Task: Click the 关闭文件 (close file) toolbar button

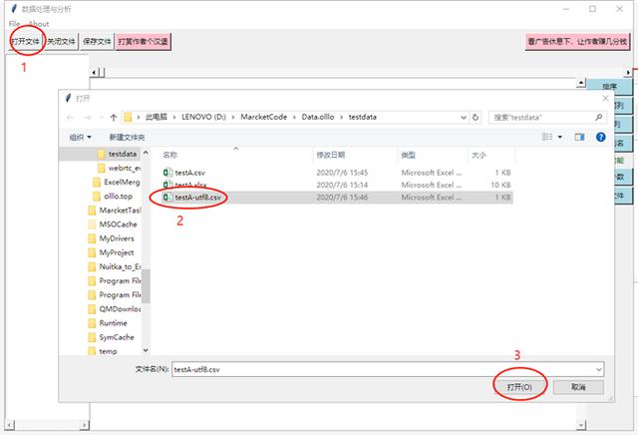Action: coord(61,42)
